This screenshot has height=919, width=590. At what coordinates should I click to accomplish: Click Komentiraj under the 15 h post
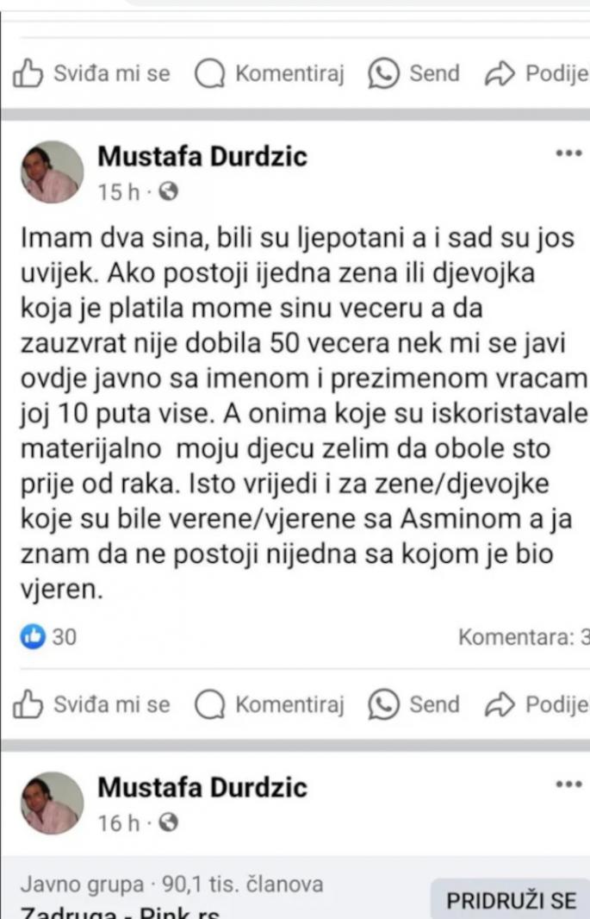270,704
